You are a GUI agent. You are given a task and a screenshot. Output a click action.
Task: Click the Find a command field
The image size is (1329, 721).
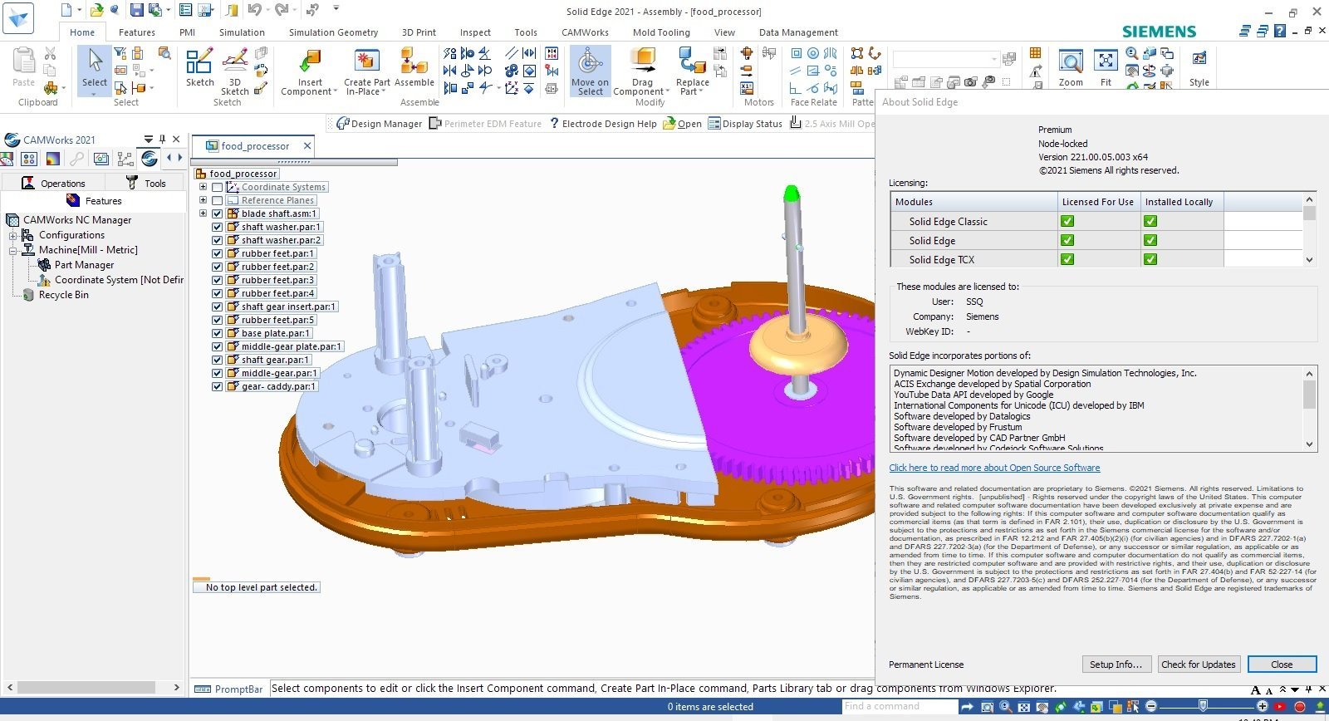900,706
